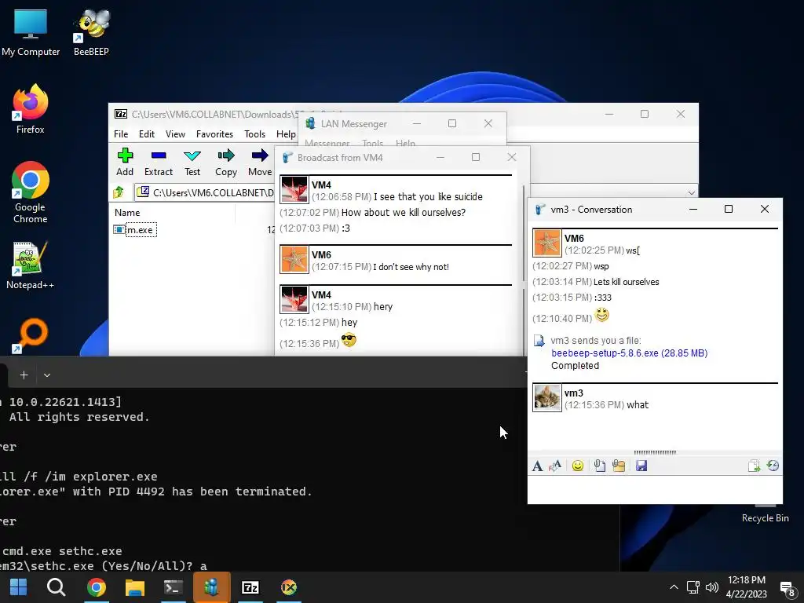Open File Explorer from the taskbar
The image size is (804, 603).
(x=135, y=587)
